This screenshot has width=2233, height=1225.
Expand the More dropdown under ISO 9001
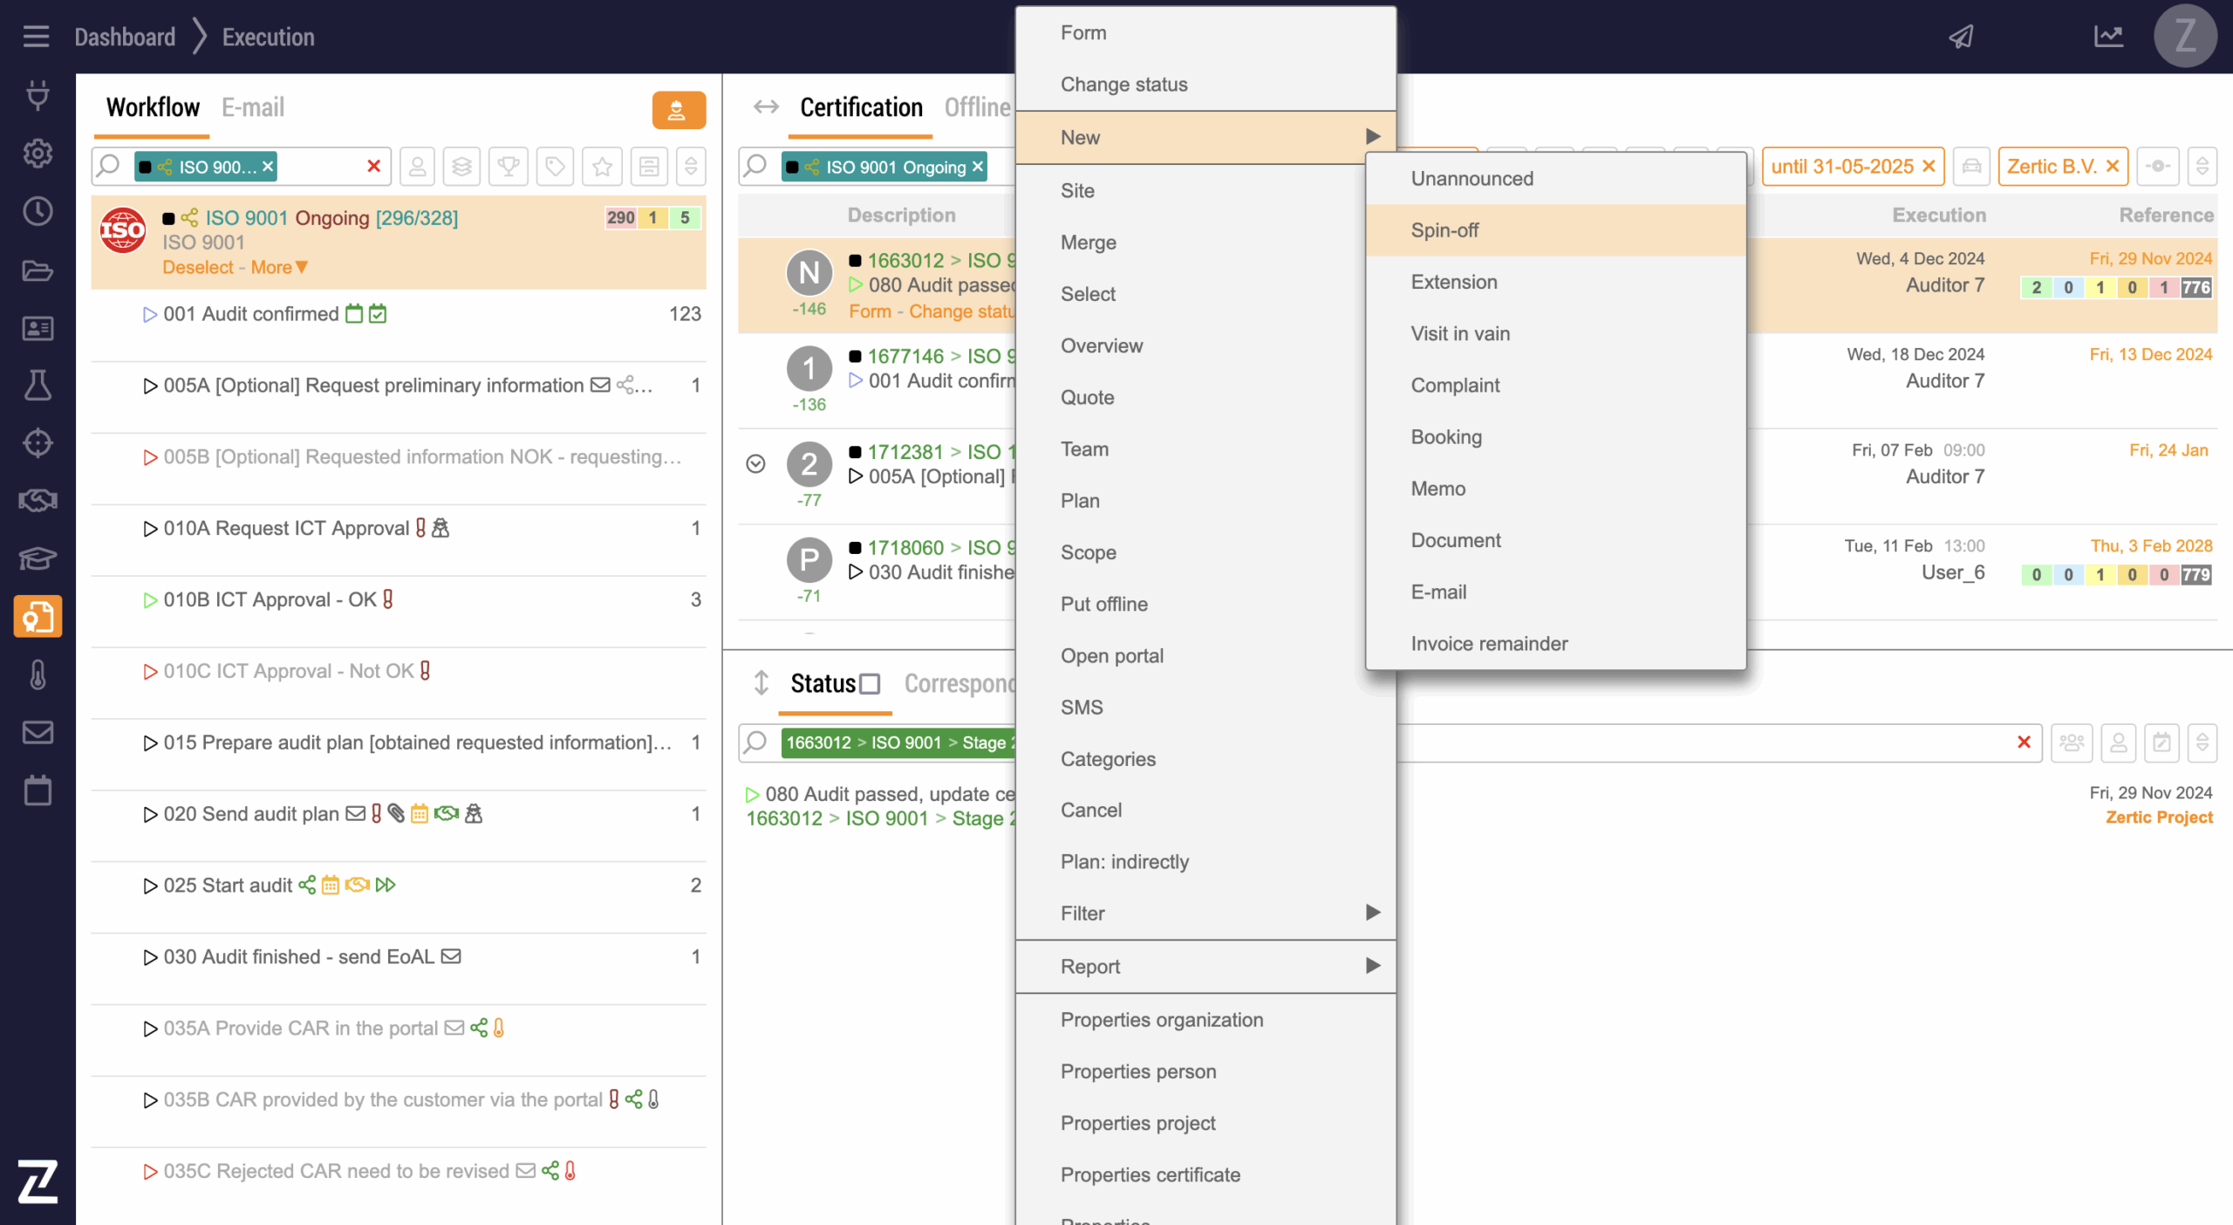pos(279,268)
